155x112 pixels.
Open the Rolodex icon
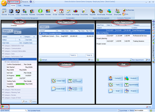point(48,12)
